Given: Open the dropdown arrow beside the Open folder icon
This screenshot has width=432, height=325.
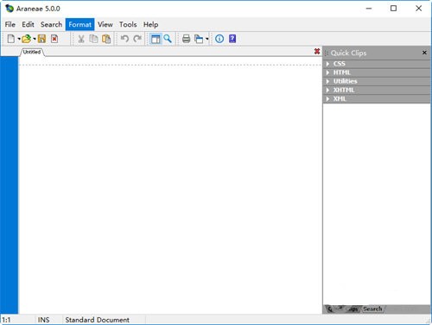Looking at the screenshot, I should (x=35, y=39).
